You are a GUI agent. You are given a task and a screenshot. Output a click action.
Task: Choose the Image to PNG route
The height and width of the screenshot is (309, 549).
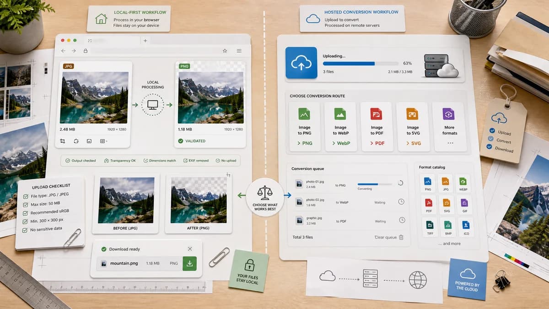(x=304, y=127)
